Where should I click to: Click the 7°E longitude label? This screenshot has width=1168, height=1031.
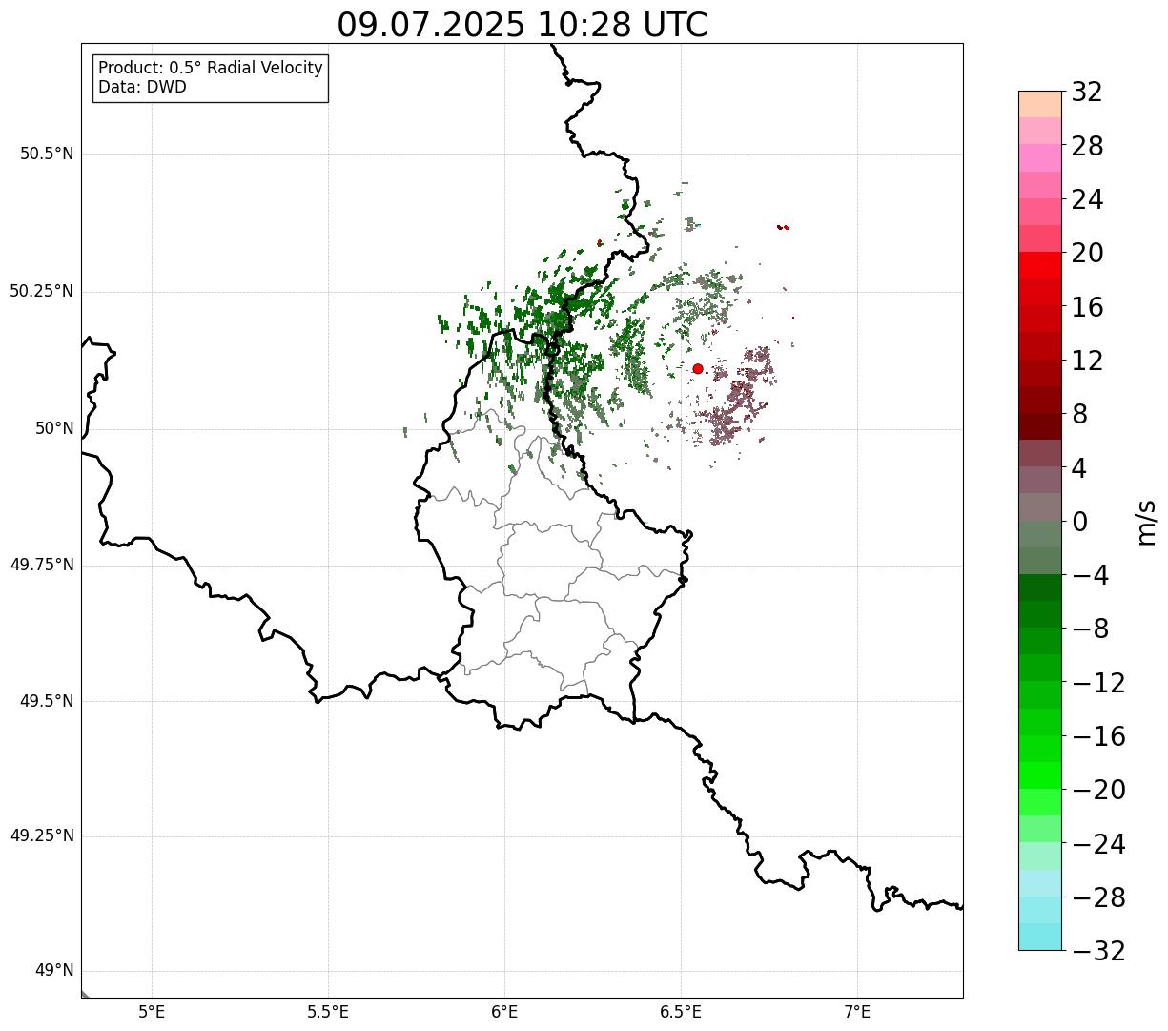pos(857,1012)
